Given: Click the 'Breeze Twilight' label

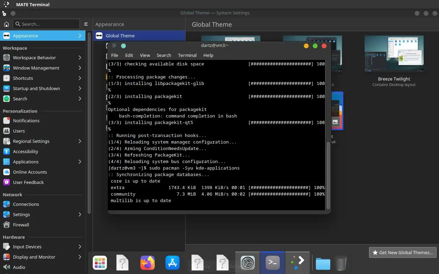Looking at the screenshot, I should [394, 79].
